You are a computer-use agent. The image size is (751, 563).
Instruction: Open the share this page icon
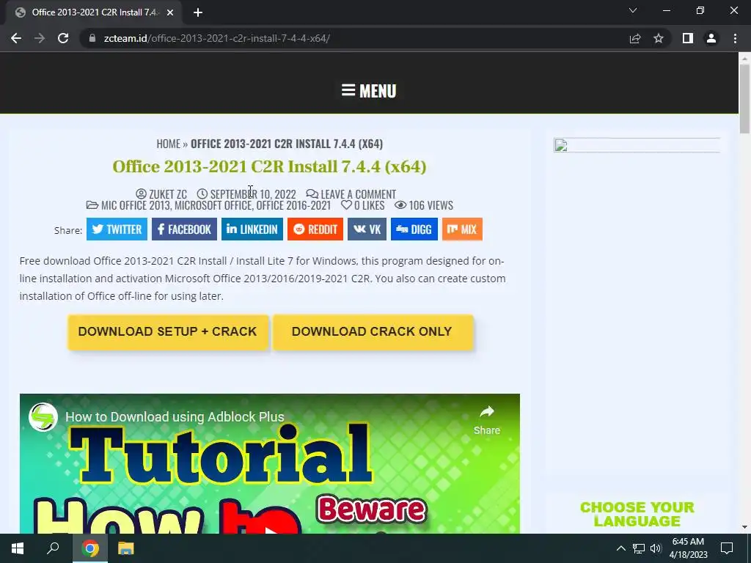coord(635,38)
